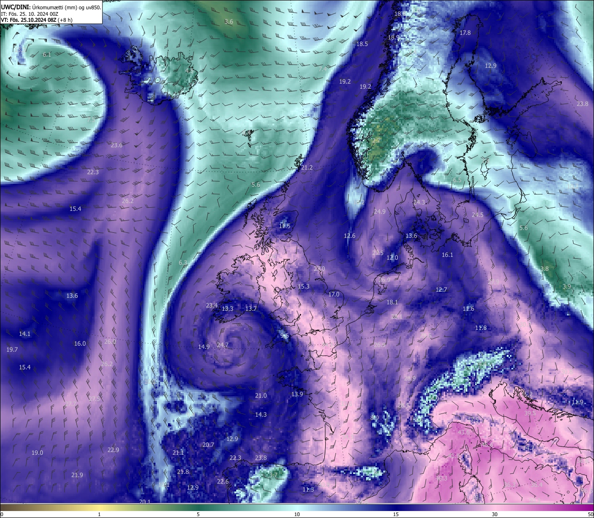Click the IT: Fös. 25. 10. 2024 00Z line
The image size is (594, 518).
coord(30,14)
